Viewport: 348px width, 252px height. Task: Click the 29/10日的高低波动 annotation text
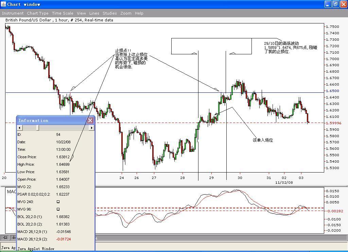pos(291,48)
